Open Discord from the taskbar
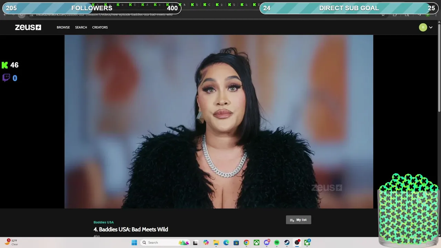Image resolution: width=441 pixels, height=248 pixels. pos(267,242)
